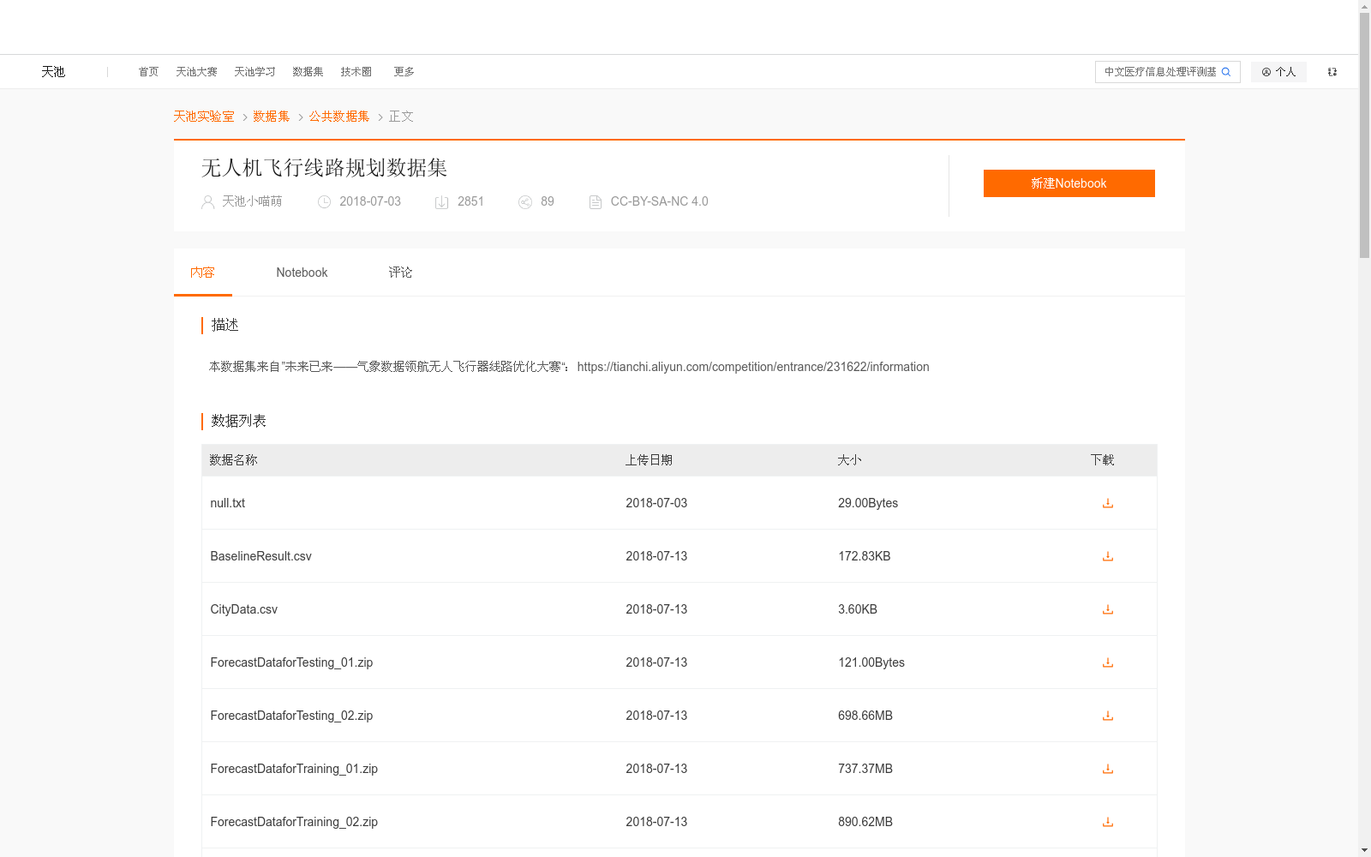The width and height of the screenshot is (1371, 857).
Task: Download CityData.csv via its download icon
Action: [1107, 609]
